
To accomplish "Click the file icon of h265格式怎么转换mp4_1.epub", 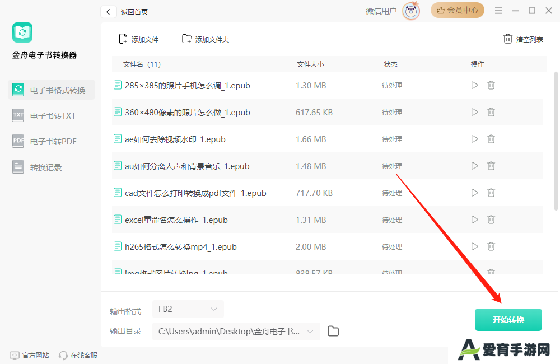I will tap(117, 246).
